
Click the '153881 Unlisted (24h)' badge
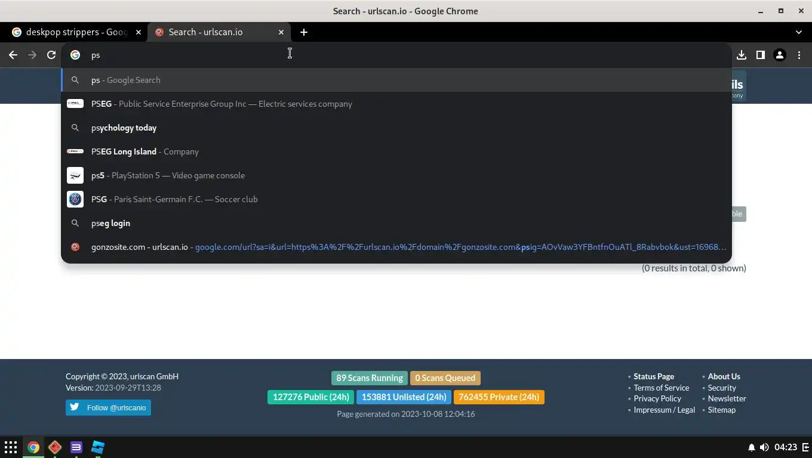(404, 397)
